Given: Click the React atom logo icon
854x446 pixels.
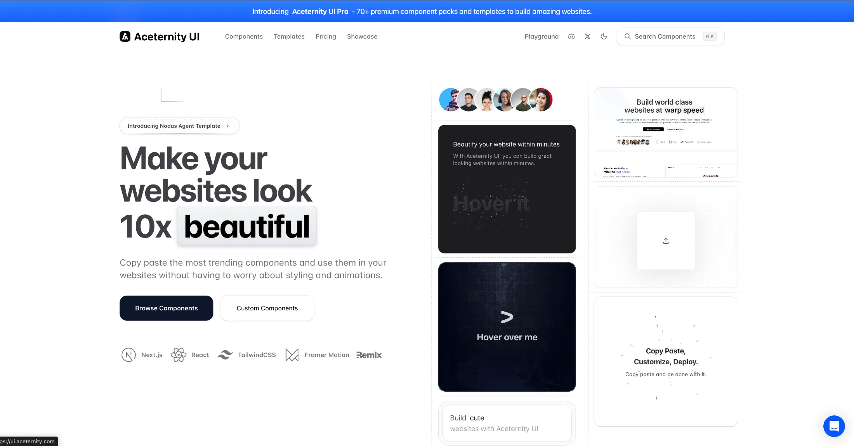Looking at the screenshot, I should point(179,355).
